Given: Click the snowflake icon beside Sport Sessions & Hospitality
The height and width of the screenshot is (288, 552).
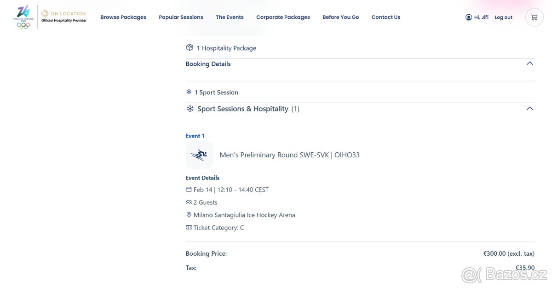Looking at the screenshot, I should [x=190, y=109].
